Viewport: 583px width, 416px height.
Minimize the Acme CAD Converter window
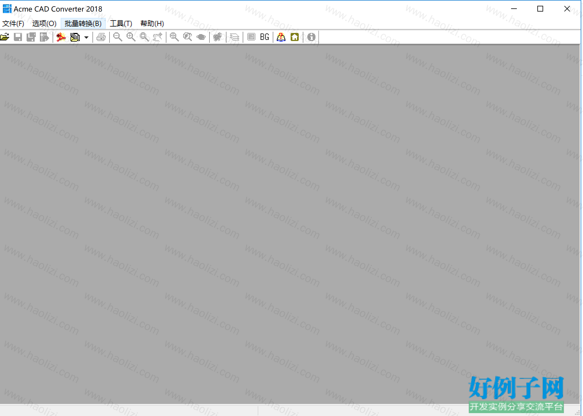pos(514,9)
